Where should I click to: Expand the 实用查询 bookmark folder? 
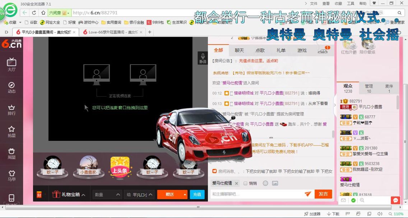pos(111,22)
